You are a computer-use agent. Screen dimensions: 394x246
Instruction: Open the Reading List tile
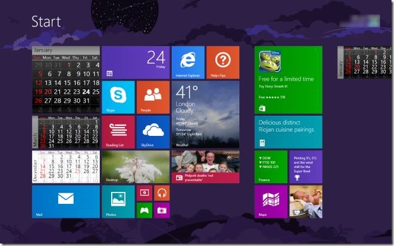pos(118,132)
